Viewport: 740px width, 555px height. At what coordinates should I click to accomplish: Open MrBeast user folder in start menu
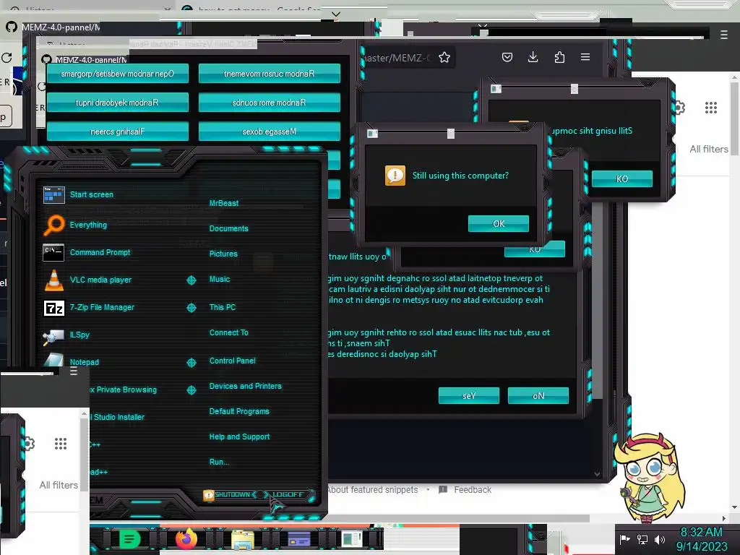[224, 203]
